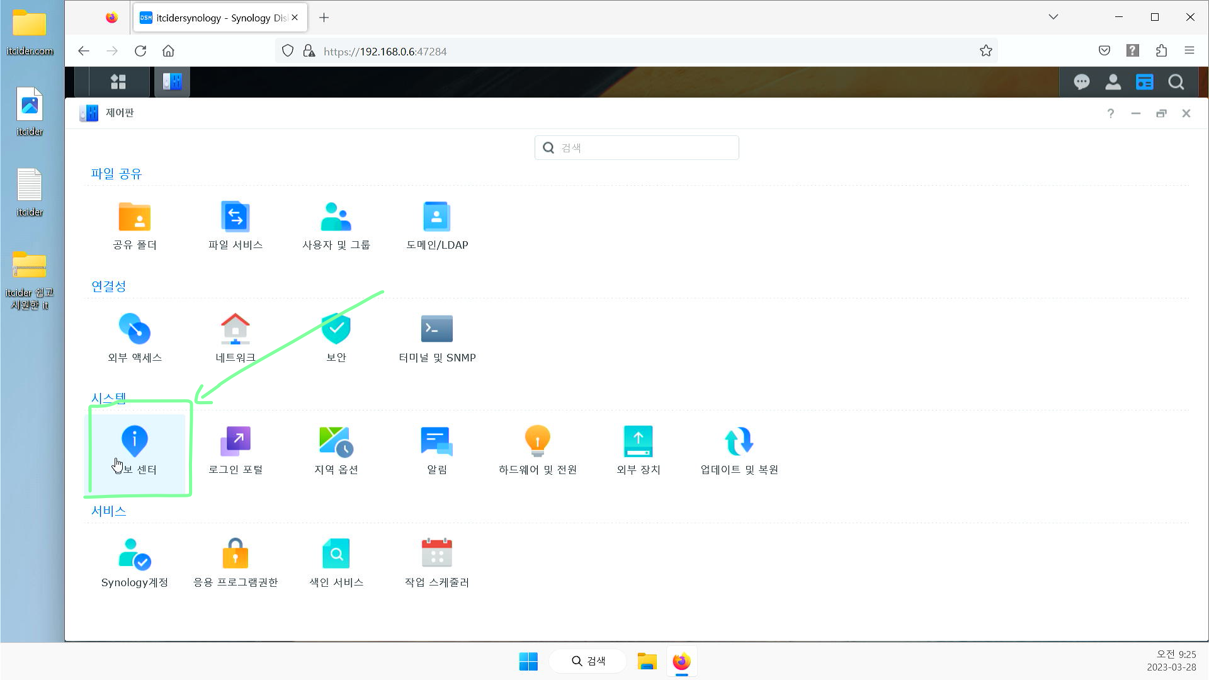
Task: Open User and Group (사용자 및 그룹)
Action: (x=336, y=217)
